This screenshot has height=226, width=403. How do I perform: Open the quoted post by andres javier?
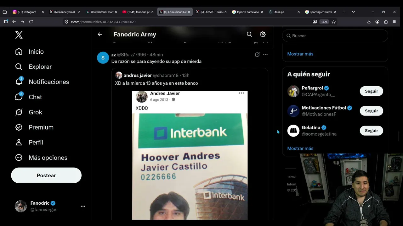coord(190,144)
